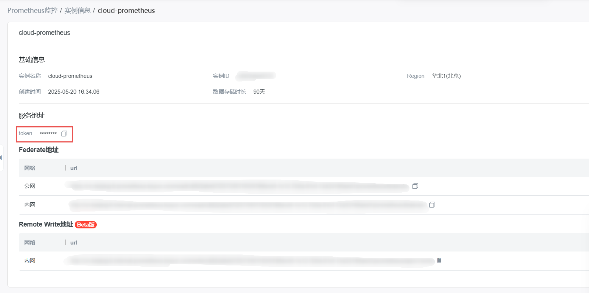The image size is (589, 293).
Task: Toggle the left sidebar collapse handle
Action: pyautogui.click(x=1, y=158)
